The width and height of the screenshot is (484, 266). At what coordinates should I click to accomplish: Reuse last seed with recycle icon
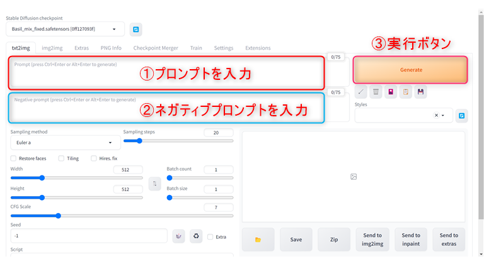(196, 236)
